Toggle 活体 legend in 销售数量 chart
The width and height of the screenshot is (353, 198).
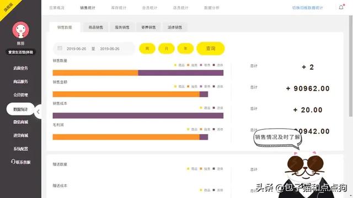tap(218, 65)
